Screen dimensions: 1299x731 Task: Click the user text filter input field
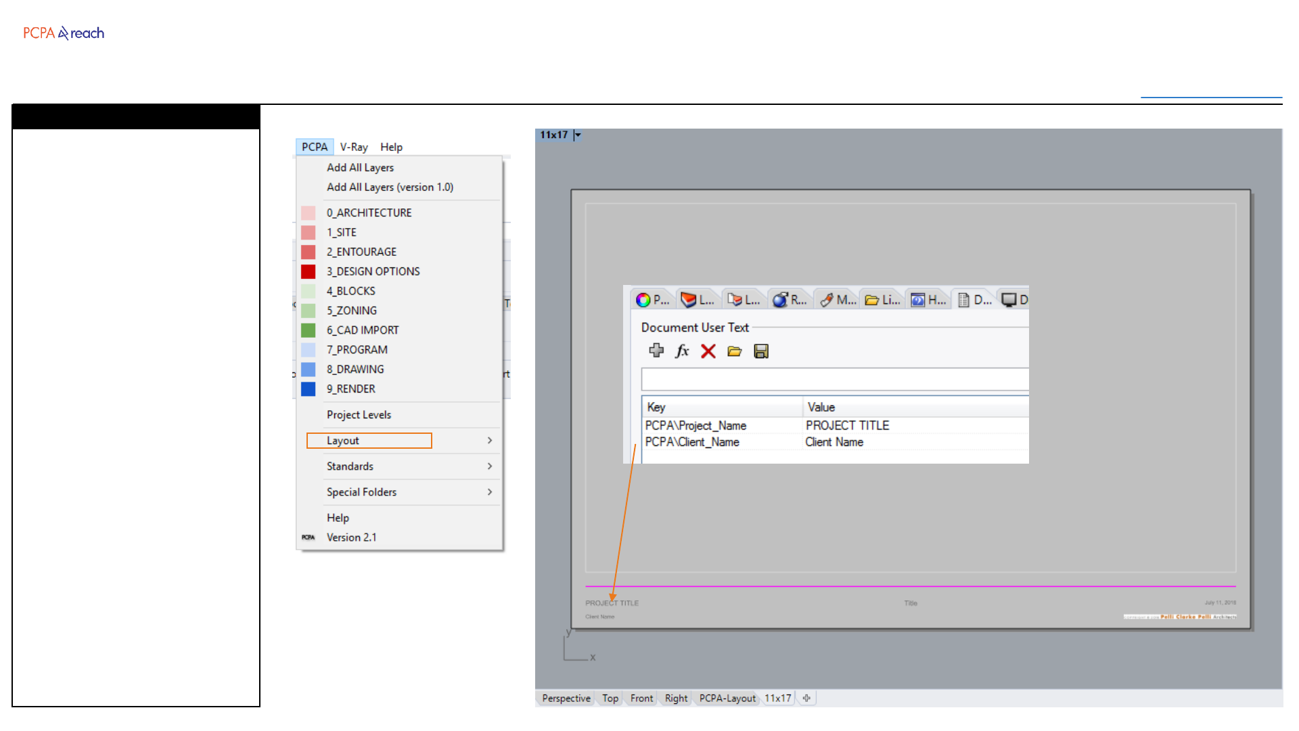pos(834,379)
